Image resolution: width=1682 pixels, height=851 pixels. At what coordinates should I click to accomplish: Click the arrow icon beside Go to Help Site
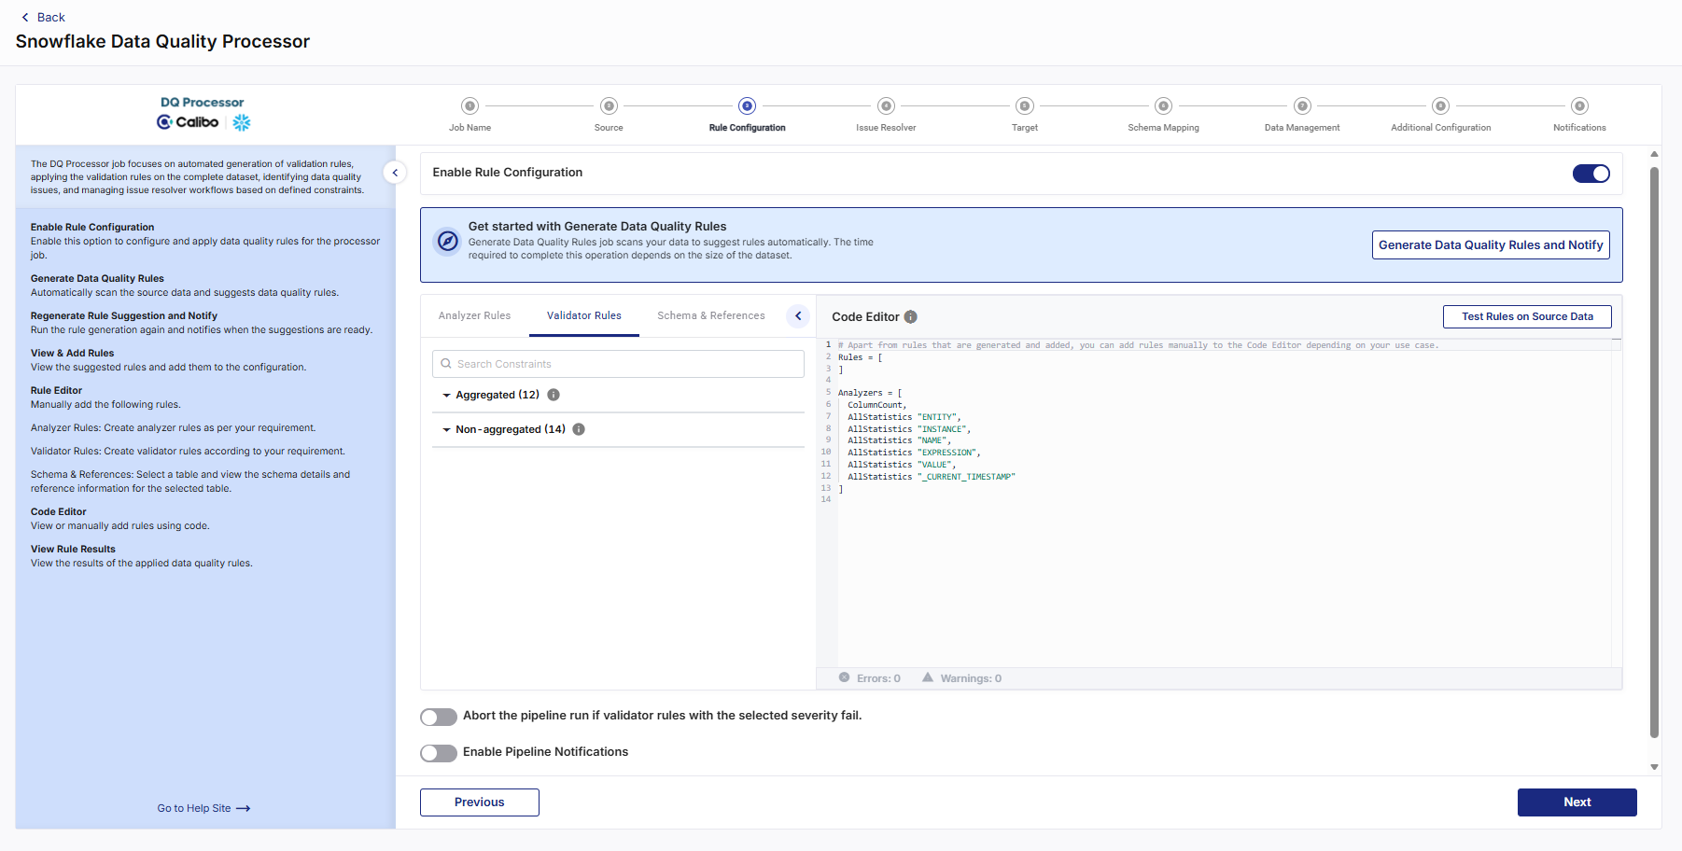pos(244,809)
